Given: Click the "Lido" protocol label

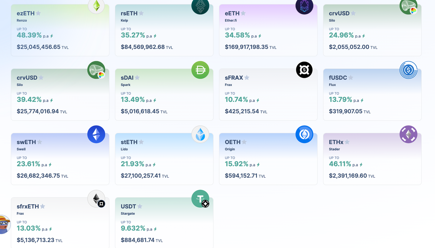Looking at the screenshot, I should 124,149.
